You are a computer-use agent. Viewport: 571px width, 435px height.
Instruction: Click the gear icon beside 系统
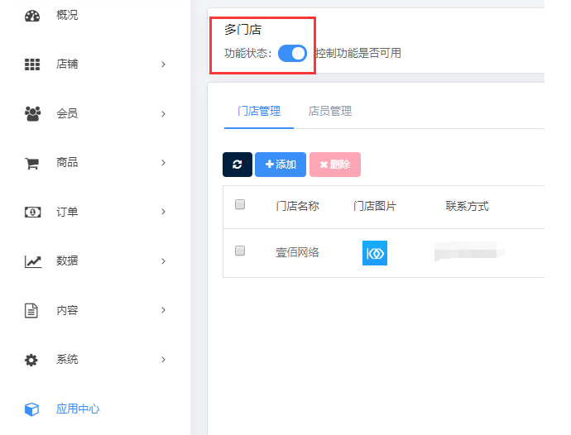coord(32,360)
